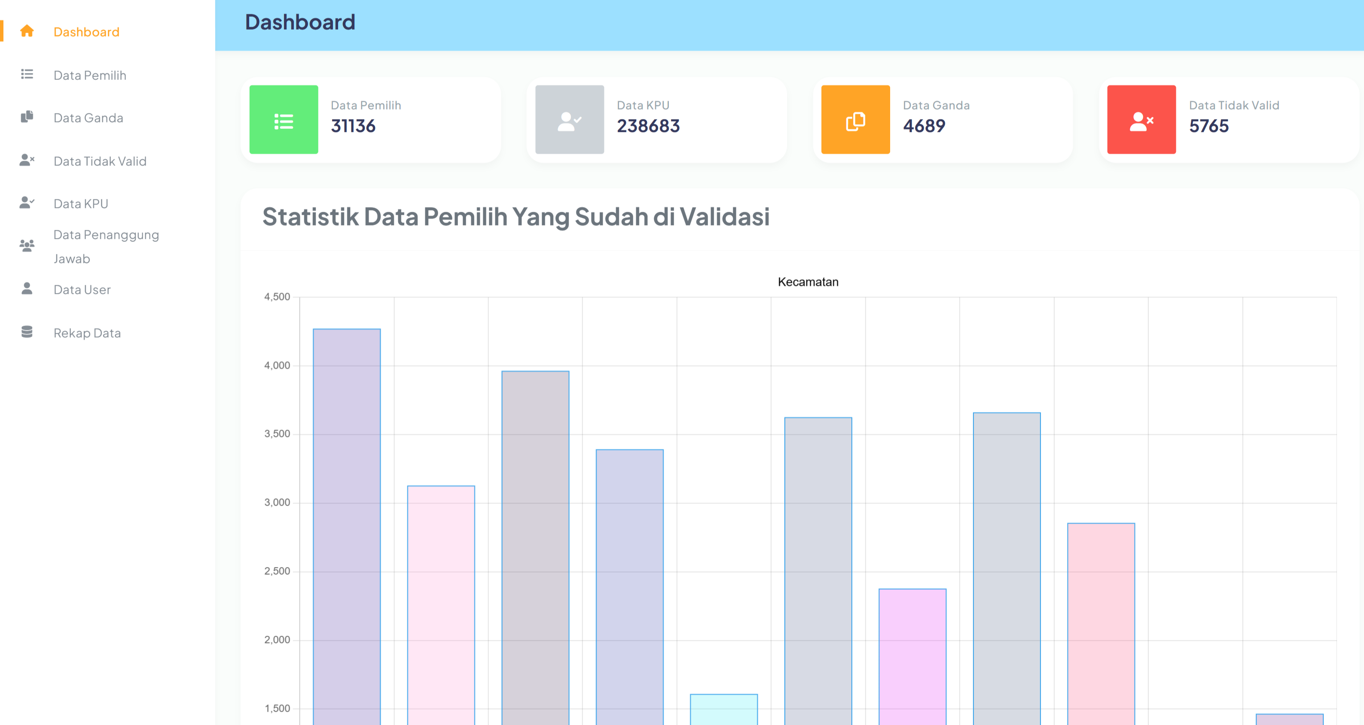Click the Data Pemilih list icon in sidebar
Image resolution: width=1364 pixels, height=725 pixels.
click(27, 75)
